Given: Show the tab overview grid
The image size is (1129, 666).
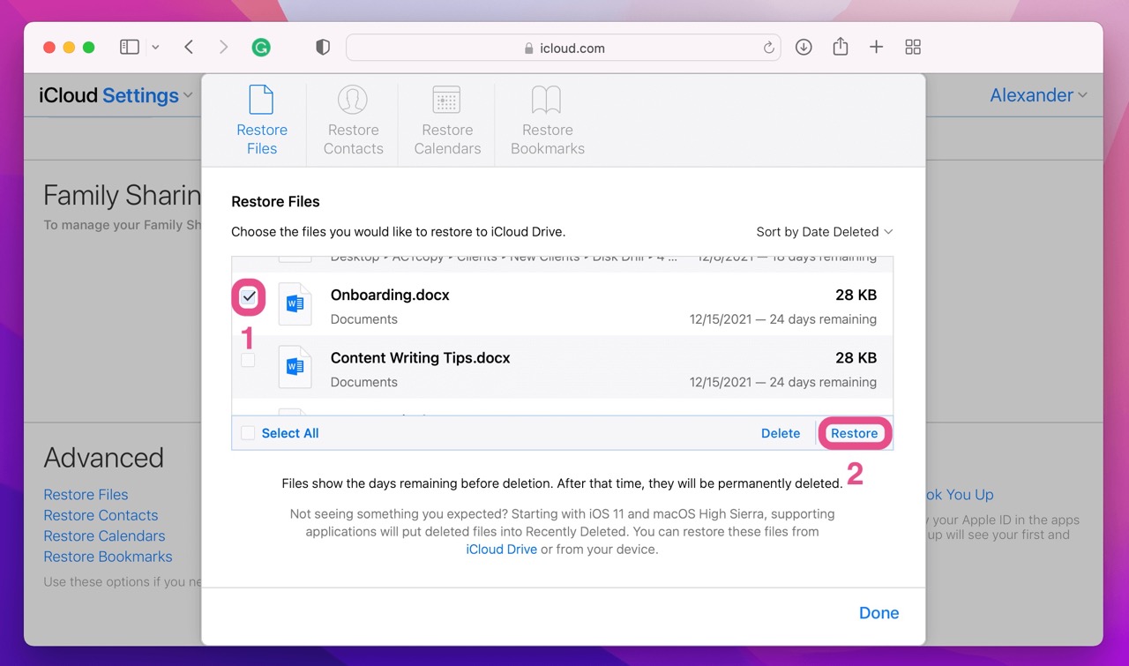Looking at the screenshot, I should pos(913,48).
